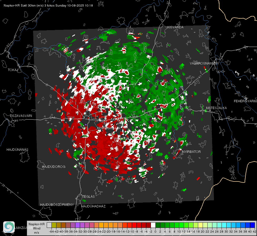Click the MÁTÉSZALKA city label
Image resolution: width=257 pixels, height=236 pixels.
216,108
